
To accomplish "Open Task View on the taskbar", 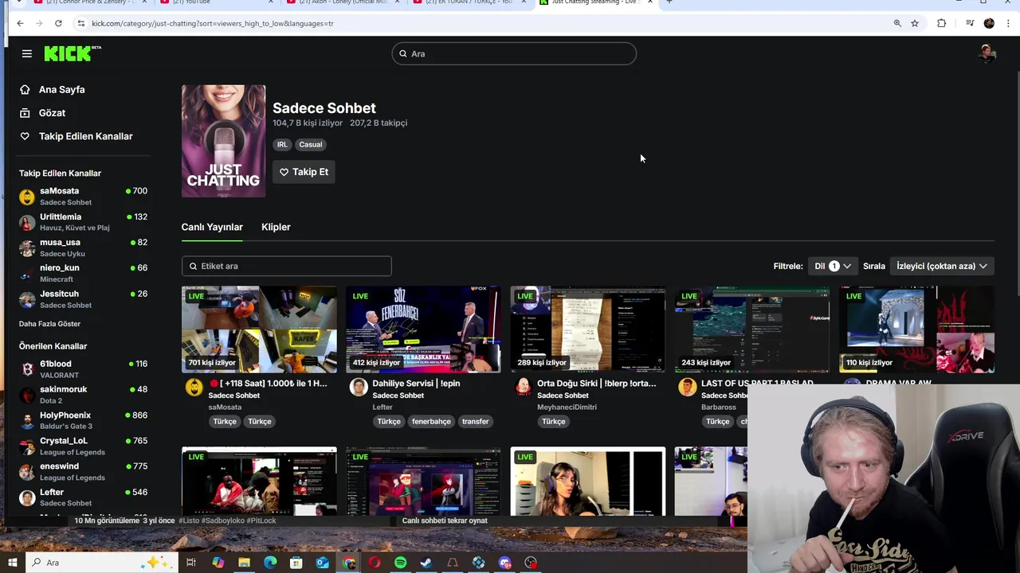I will pos(191,563).
